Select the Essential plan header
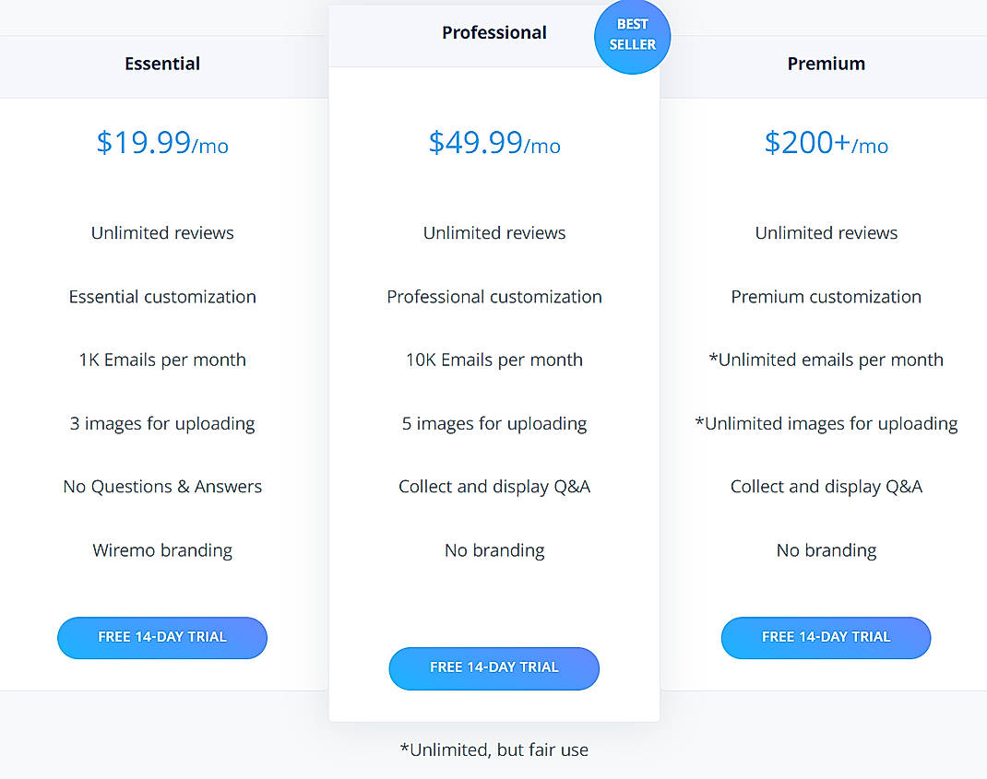Screen dimensions: 987x779 click(162, 64)
